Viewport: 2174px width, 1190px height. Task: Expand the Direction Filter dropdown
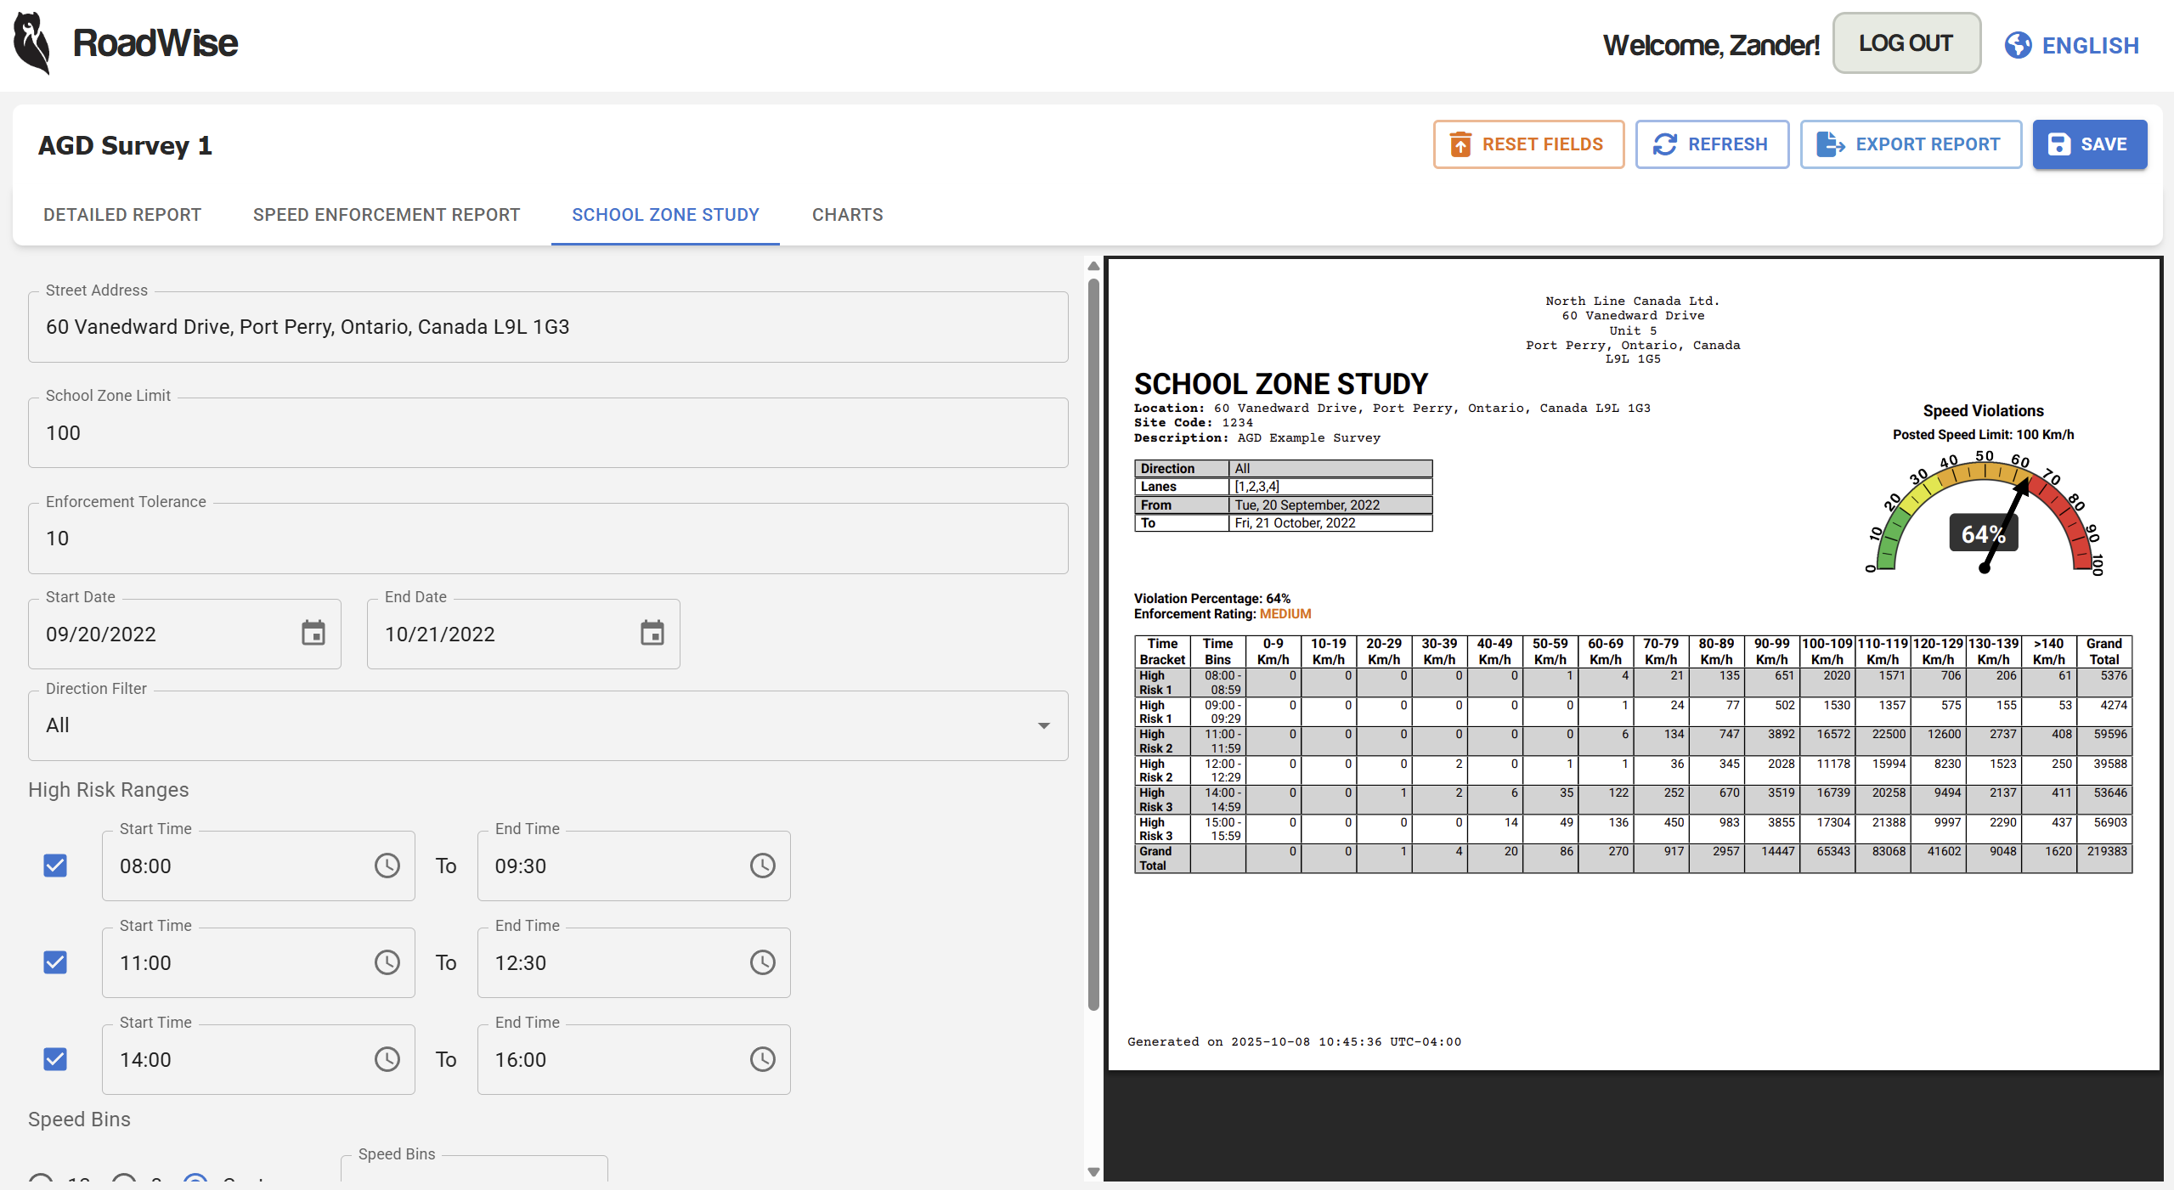(1043, 725)
